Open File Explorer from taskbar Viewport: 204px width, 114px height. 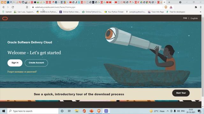[x=76, y=111]
